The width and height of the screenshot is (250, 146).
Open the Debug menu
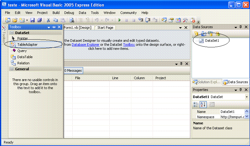pyautogui.click(x=69, y=13)
